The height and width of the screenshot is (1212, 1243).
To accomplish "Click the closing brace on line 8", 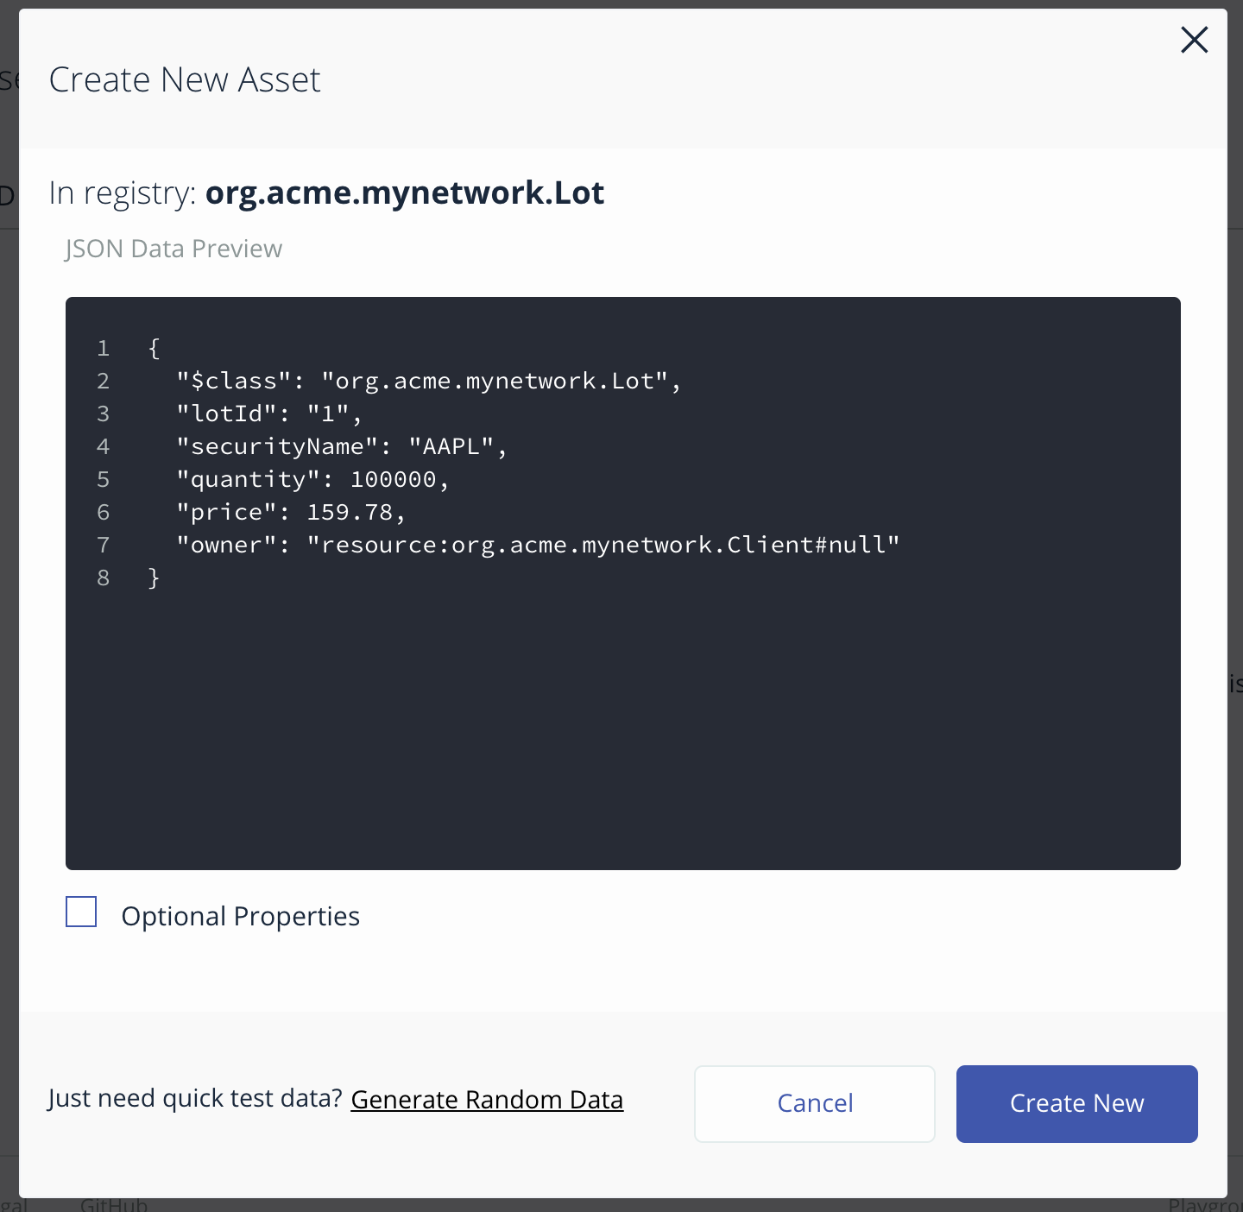I will pyautogui.click(x=154, y=578).
